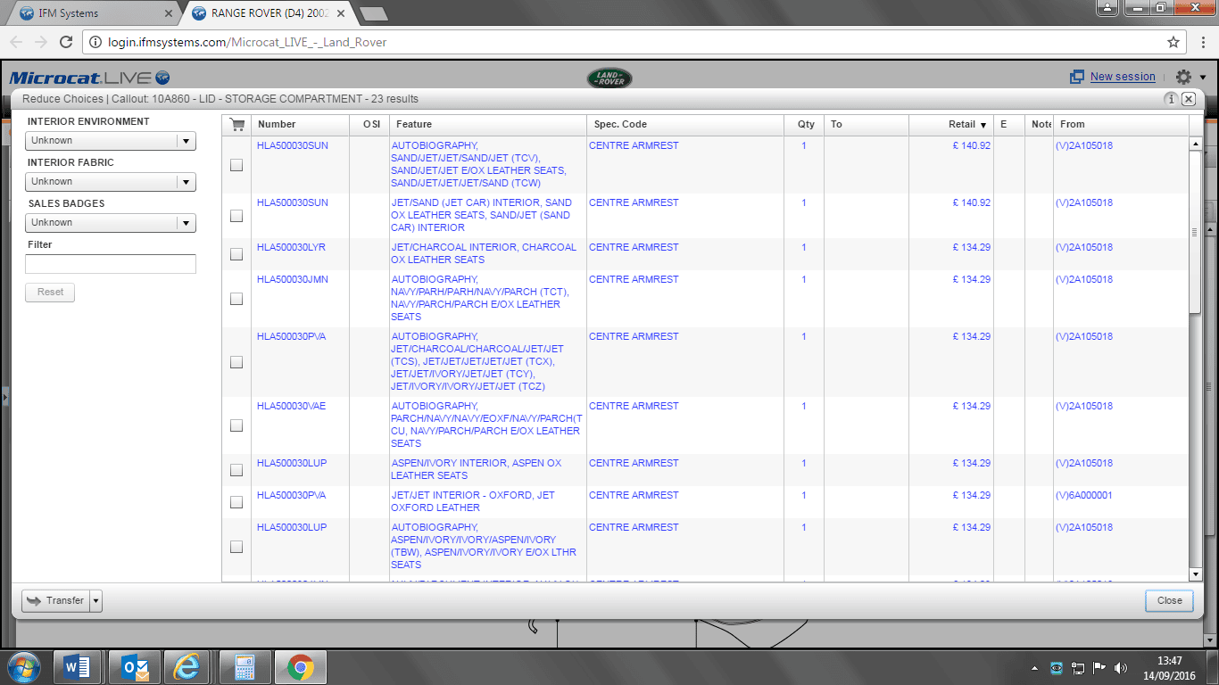Sort by Retail column header
The height and width of the screenshot is (685, 1219).
pos(951,125)
